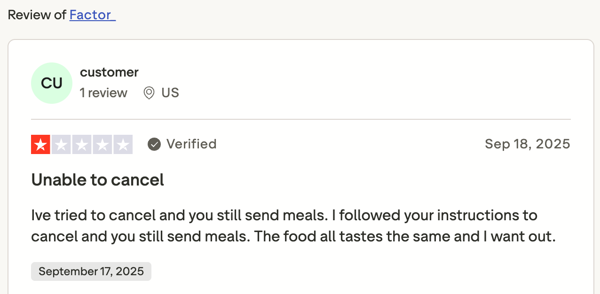
Task: Click the location pin icon
Action: point(149,93)
